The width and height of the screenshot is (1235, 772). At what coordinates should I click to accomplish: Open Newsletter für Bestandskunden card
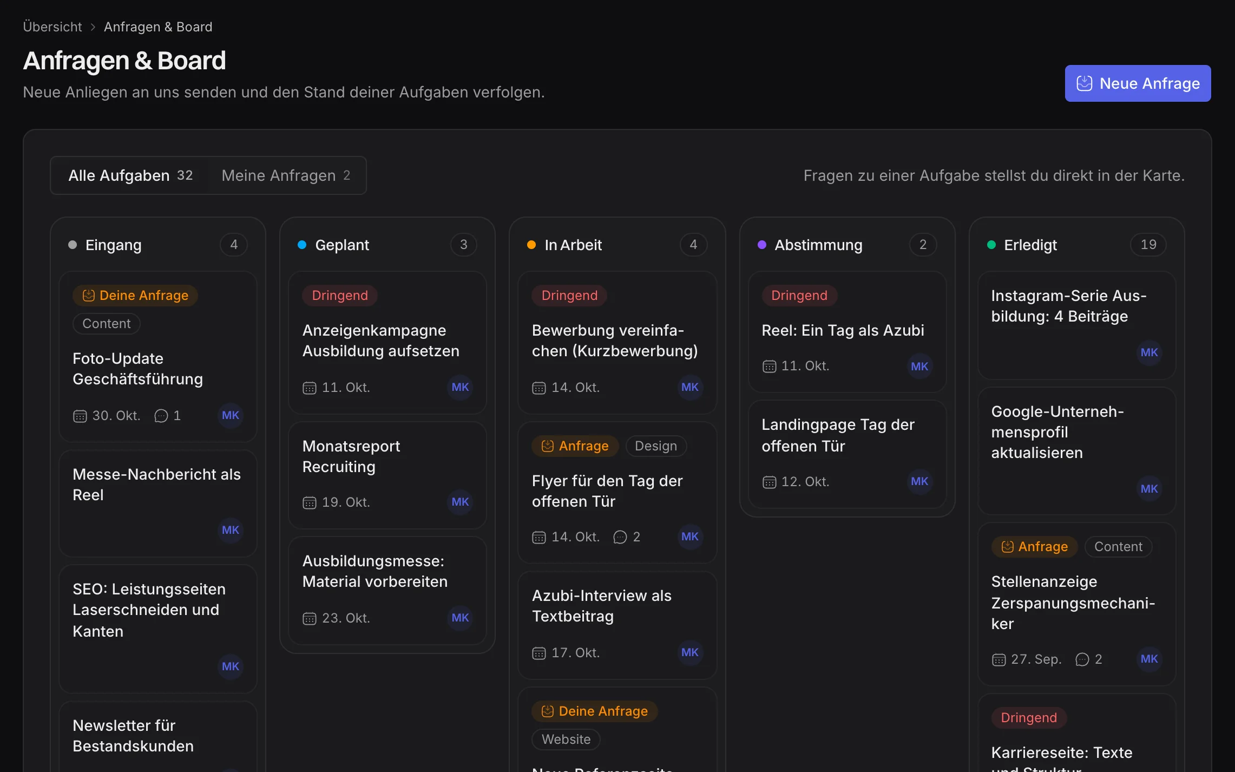(158, 736)
